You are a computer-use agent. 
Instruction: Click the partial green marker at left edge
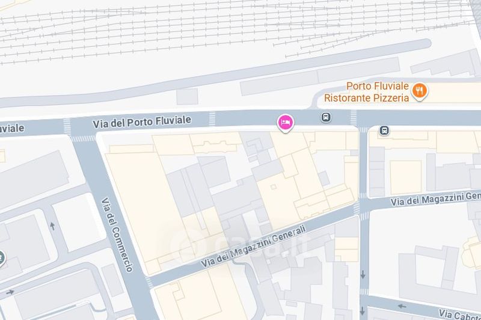click(x=2, y=258)
